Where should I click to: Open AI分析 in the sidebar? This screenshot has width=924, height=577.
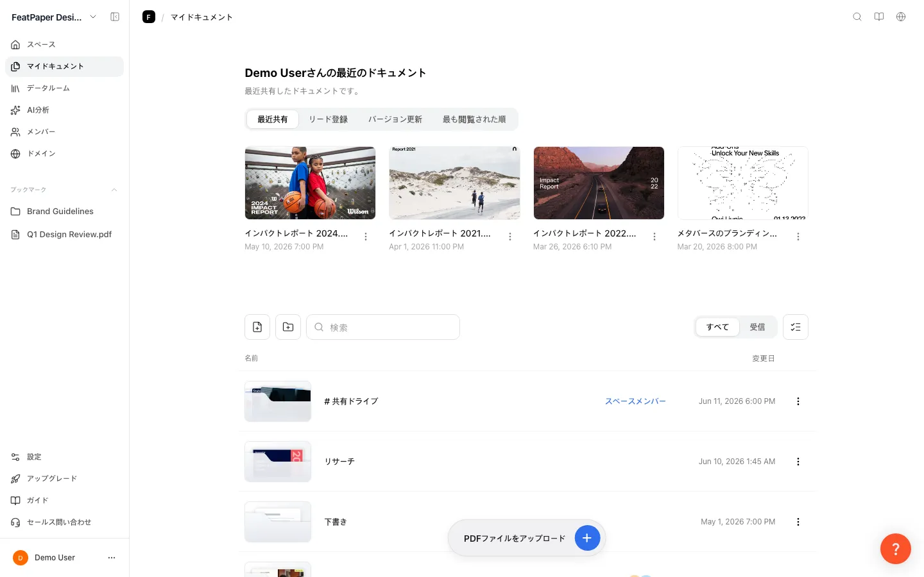click(64, 110)
